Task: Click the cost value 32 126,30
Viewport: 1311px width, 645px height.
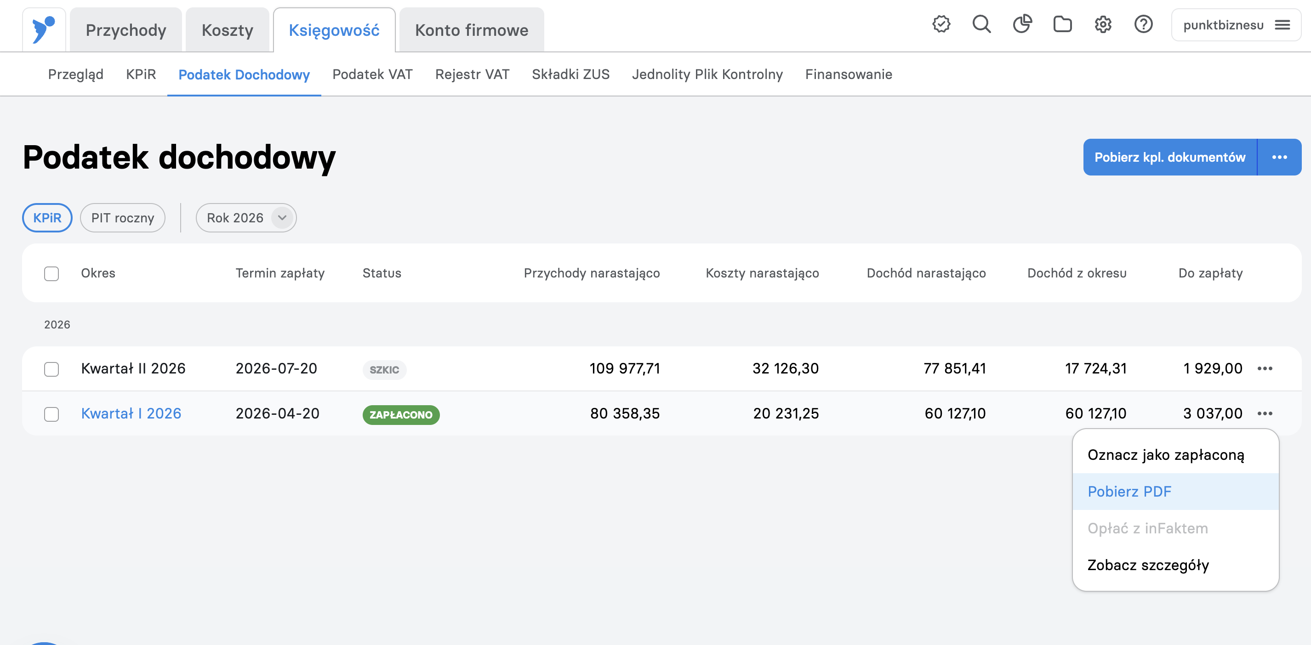Action: (786, 368)
